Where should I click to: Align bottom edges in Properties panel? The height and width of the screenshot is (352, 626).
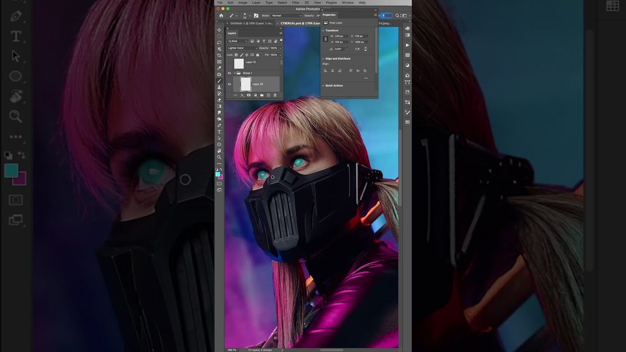click(x=365, y=71)
